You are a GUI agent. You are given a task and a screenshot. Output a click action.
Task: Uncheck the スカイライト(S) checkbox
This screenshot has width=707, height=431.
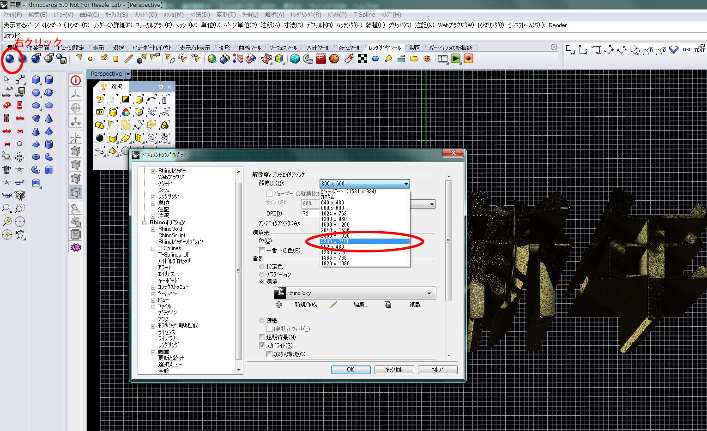262,346
